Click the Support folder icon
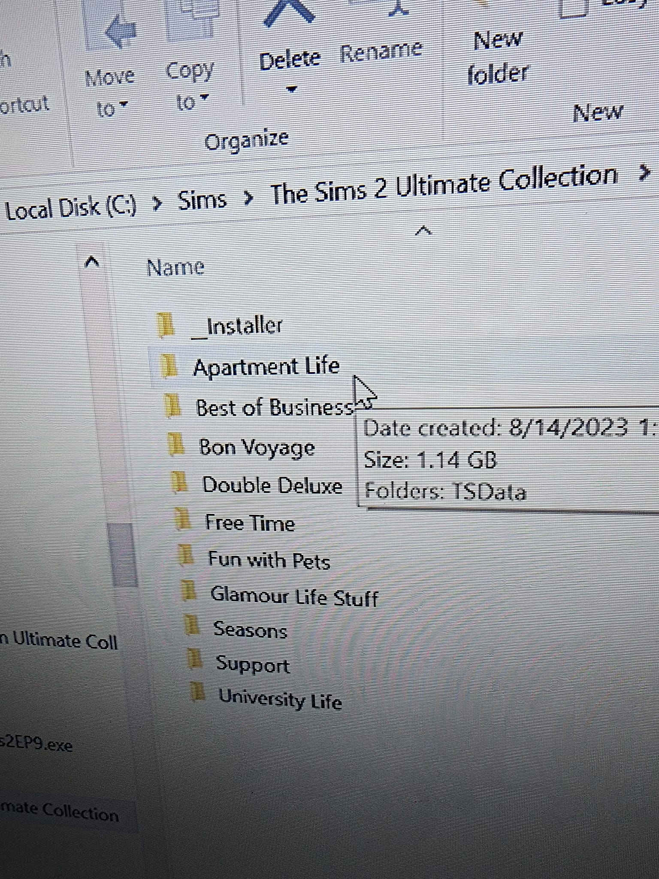This screenshot has height=879, width=659. tap(194, 659)
